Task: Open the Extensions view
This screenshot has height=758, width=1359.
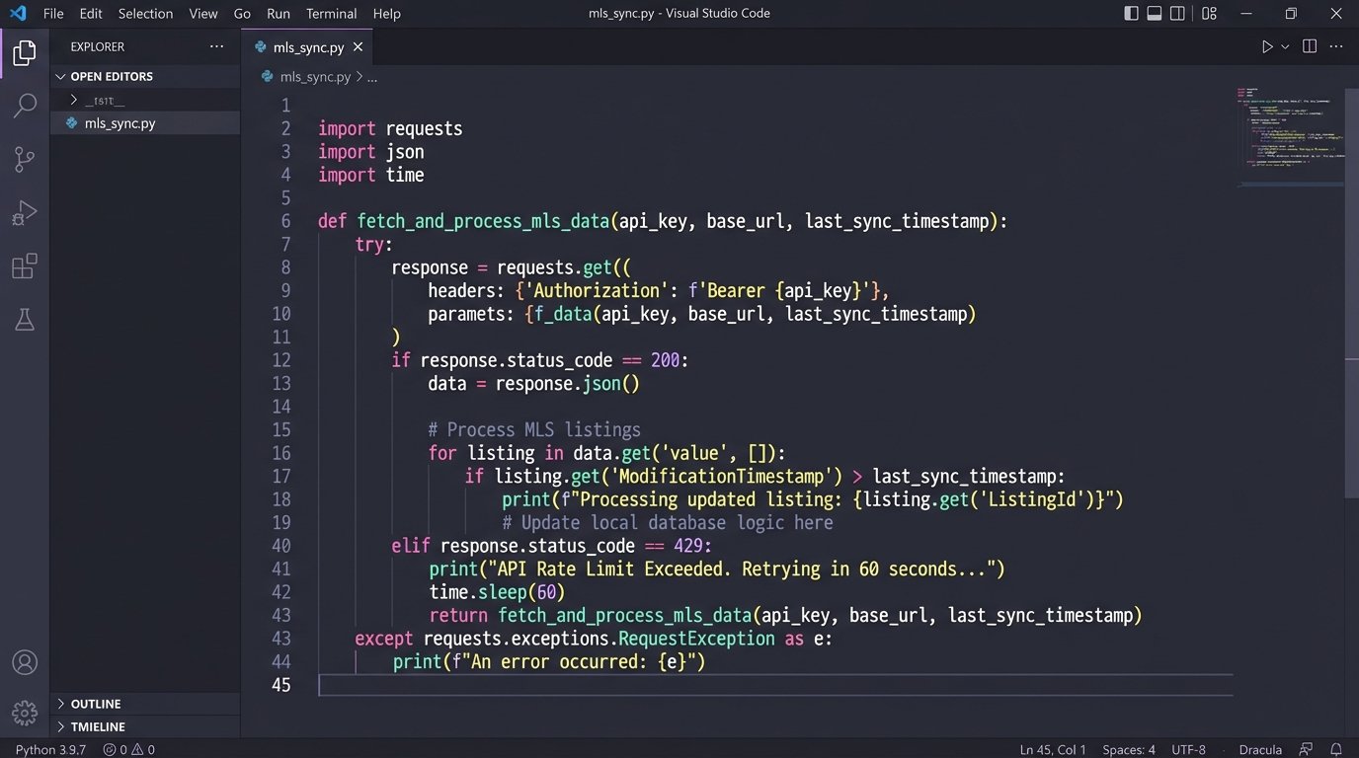Action: (x=25, y=266)
